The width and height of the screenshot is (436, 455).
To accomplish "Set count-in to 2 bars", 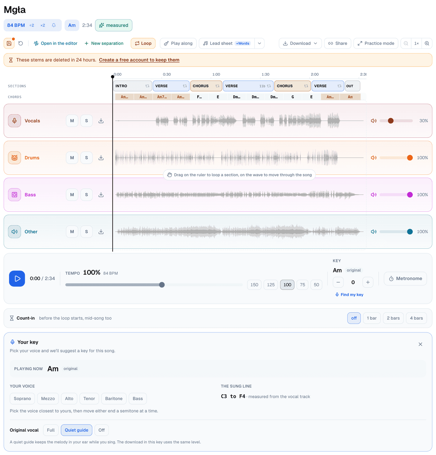I will click(393, 318).
